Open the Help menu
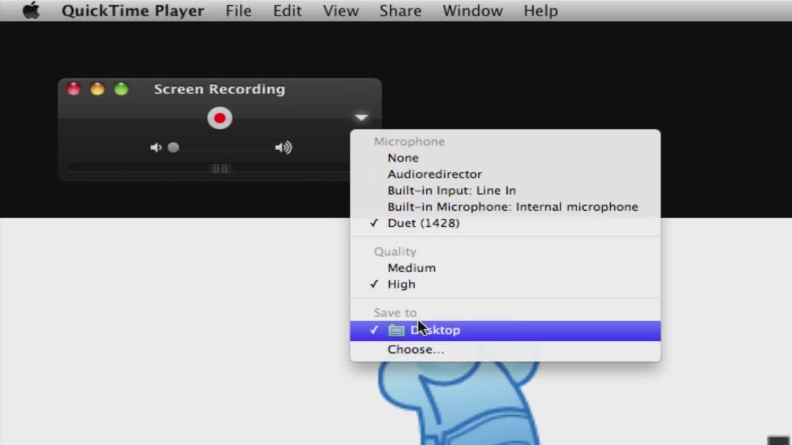792x445 pixels. 541,11
